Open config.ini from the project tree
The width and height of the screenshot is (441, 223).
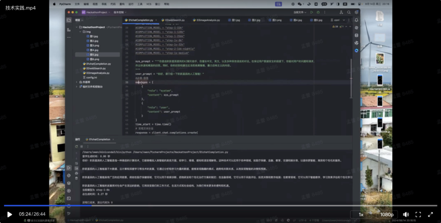(x=90, y=77)
